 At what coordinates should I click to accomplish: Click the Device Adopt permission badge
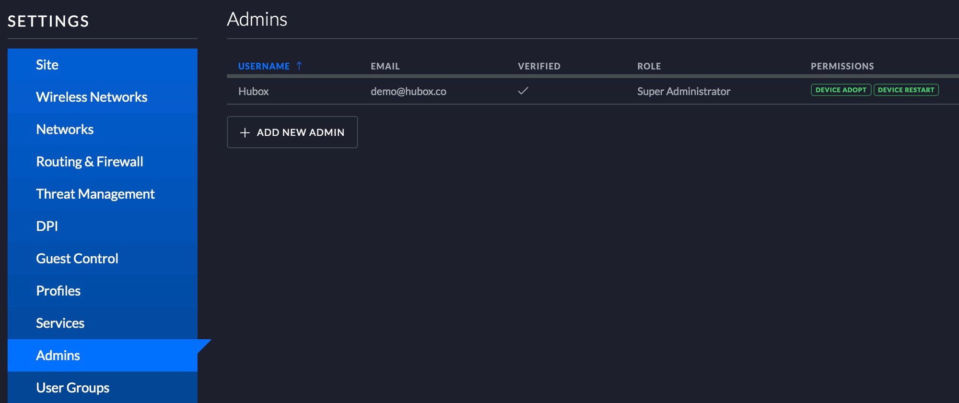841,90
